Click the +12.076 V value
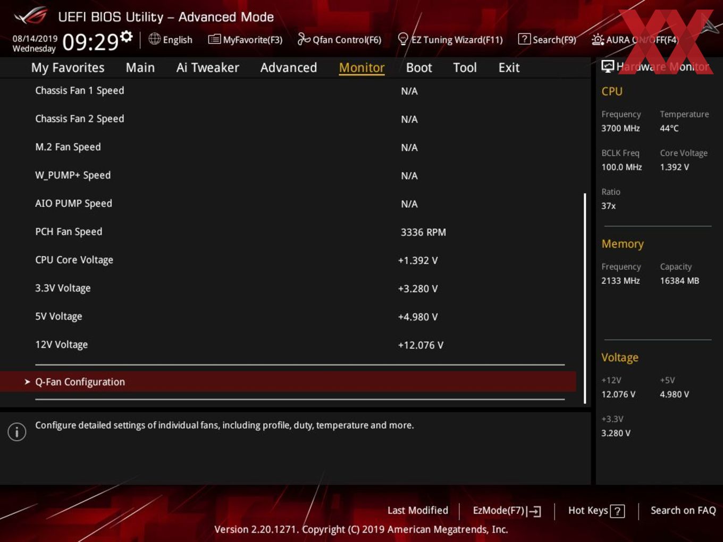 421,345
